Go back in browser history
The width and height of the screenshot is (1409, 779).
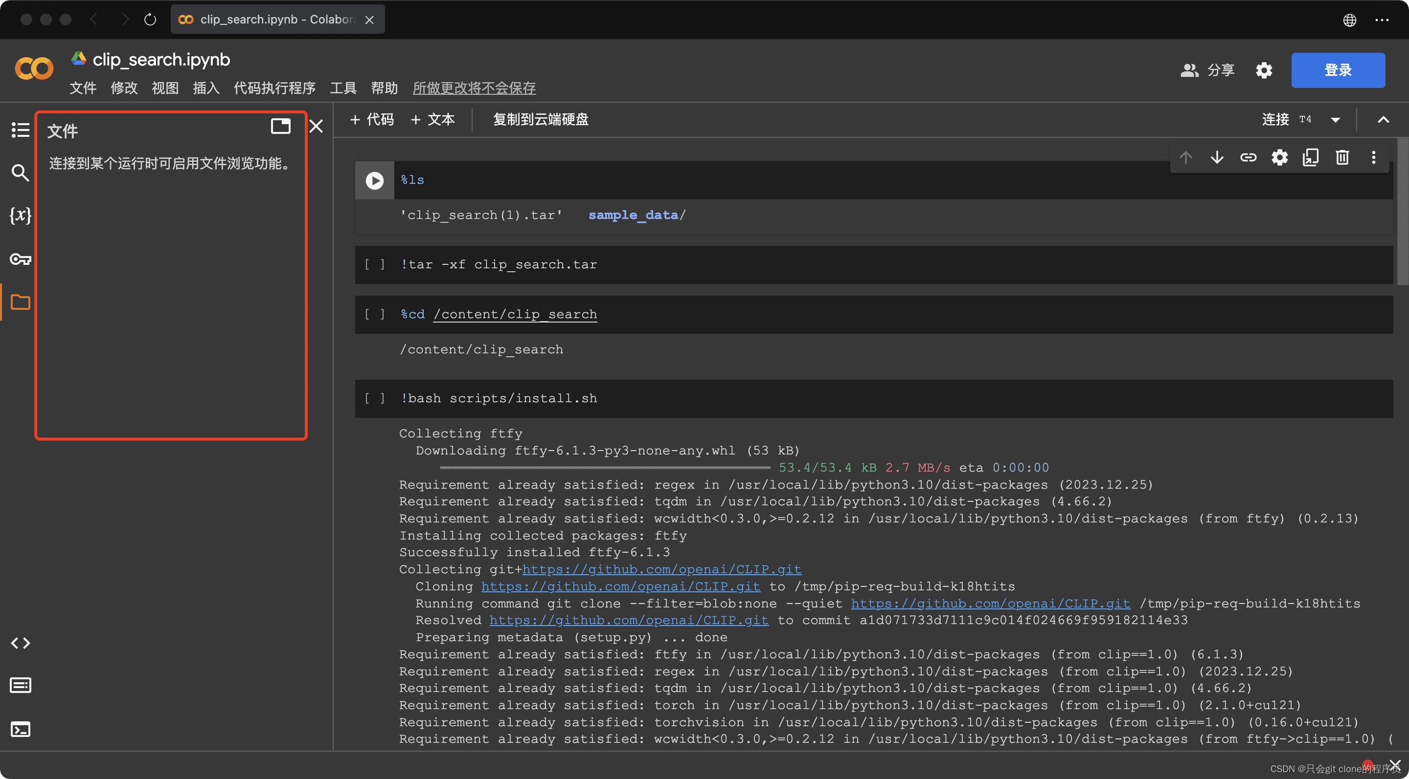93,20
